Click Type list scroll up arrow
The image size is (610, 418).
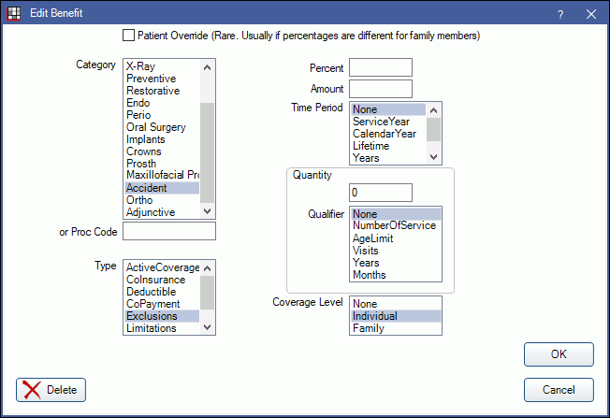click(208, 267)
